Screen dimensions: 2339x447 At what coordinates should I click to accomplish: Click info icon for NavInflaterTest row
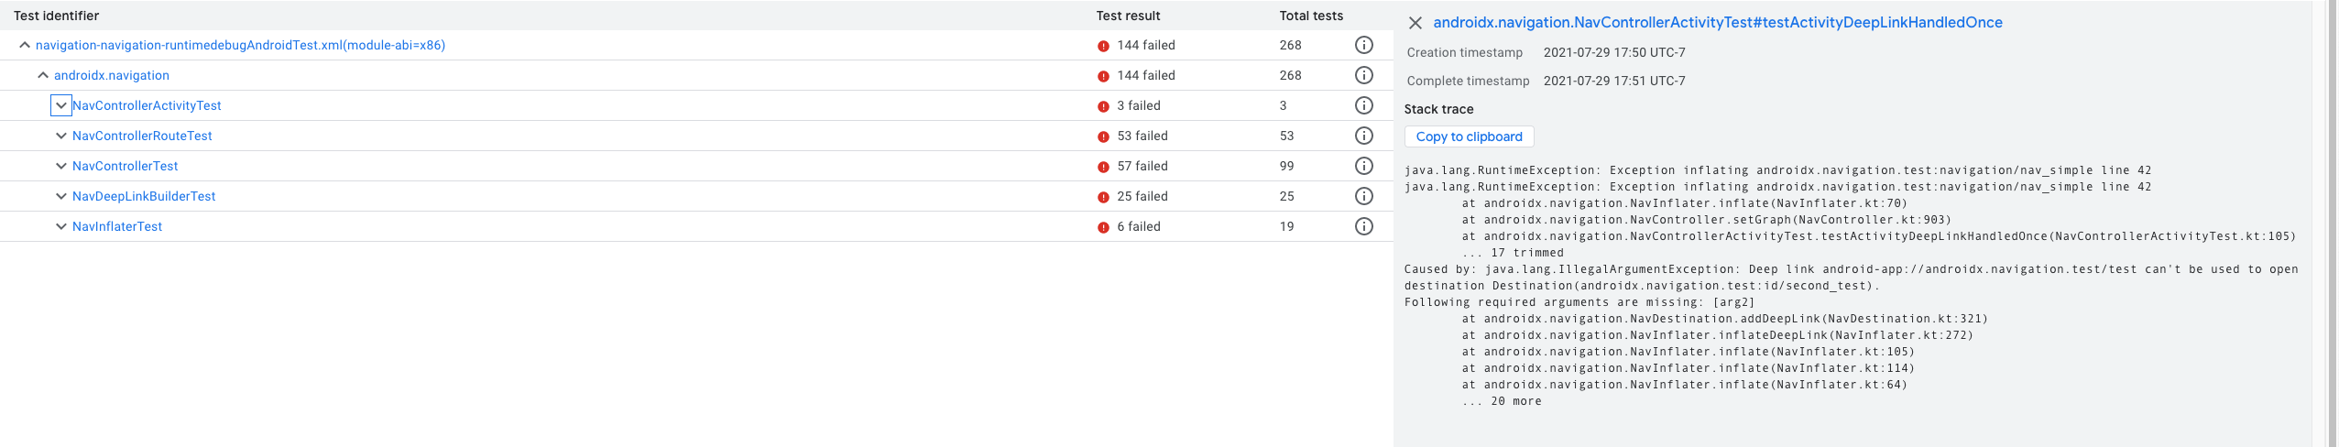[1363, 226]
